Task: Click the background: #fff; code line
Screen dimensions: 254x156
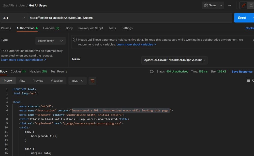Action: point(44,136)
